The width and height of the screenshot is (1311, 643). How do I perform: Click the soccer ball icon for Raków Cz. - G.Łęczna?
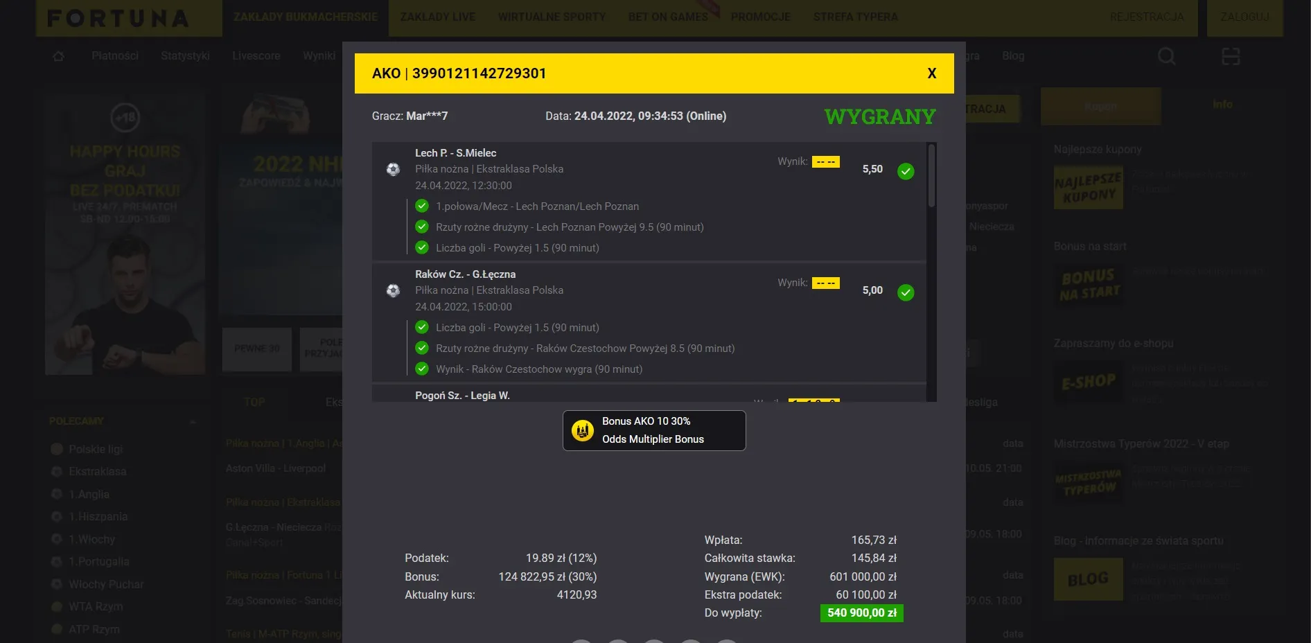[393, 290]
